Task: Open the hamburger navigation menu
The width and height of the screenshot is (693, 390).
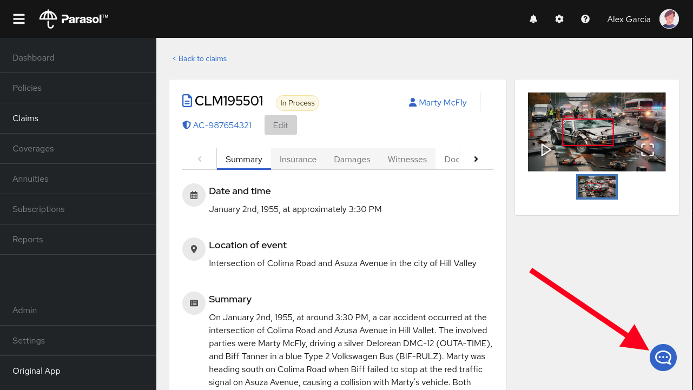Action: click(19, 19)
